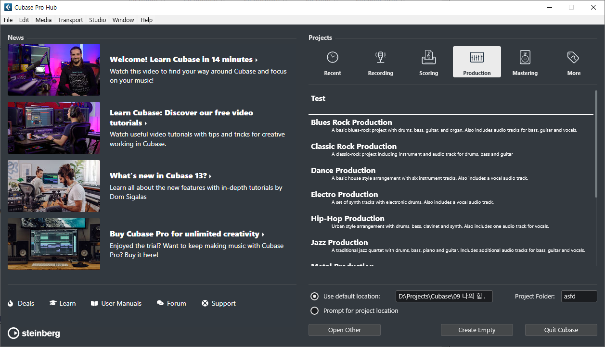Click the Quit Cubase button
The height and width of the screenshot is (347, 605).
(x=561, y=330)
